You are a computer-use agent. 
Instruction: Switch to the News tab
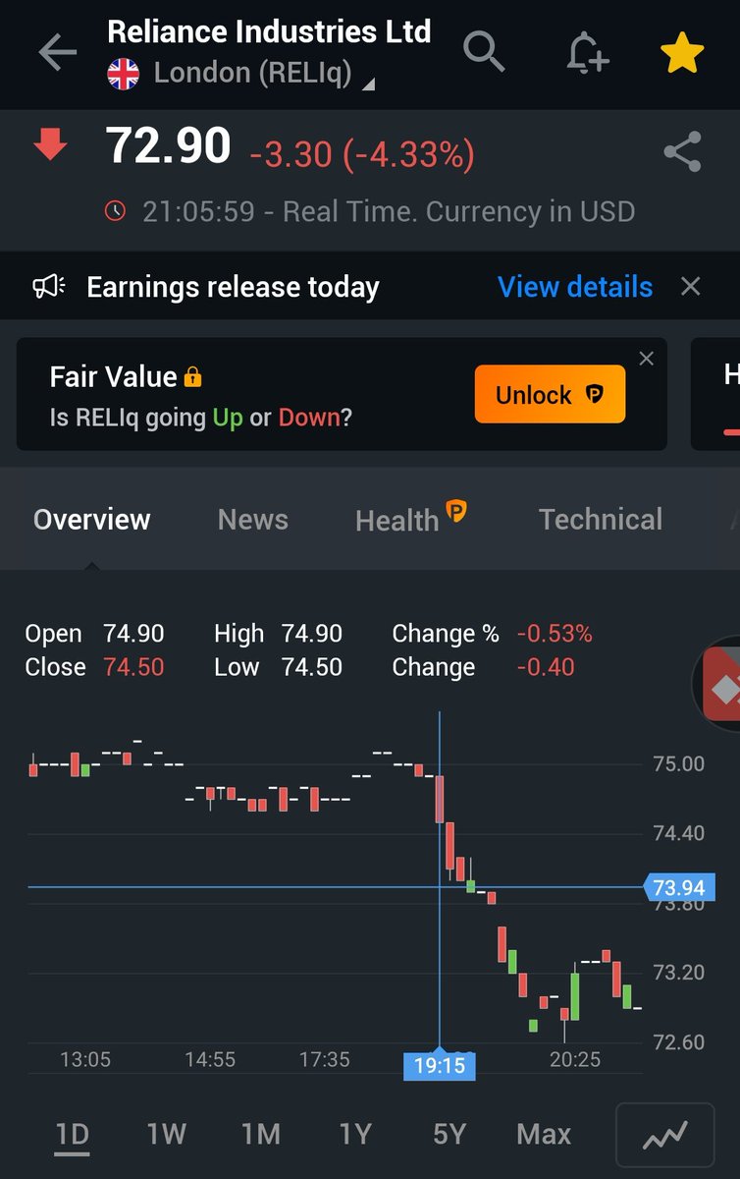253,520
